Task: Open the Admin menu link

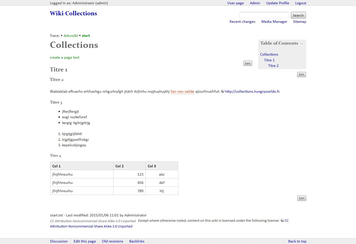Action: [255, 3]
